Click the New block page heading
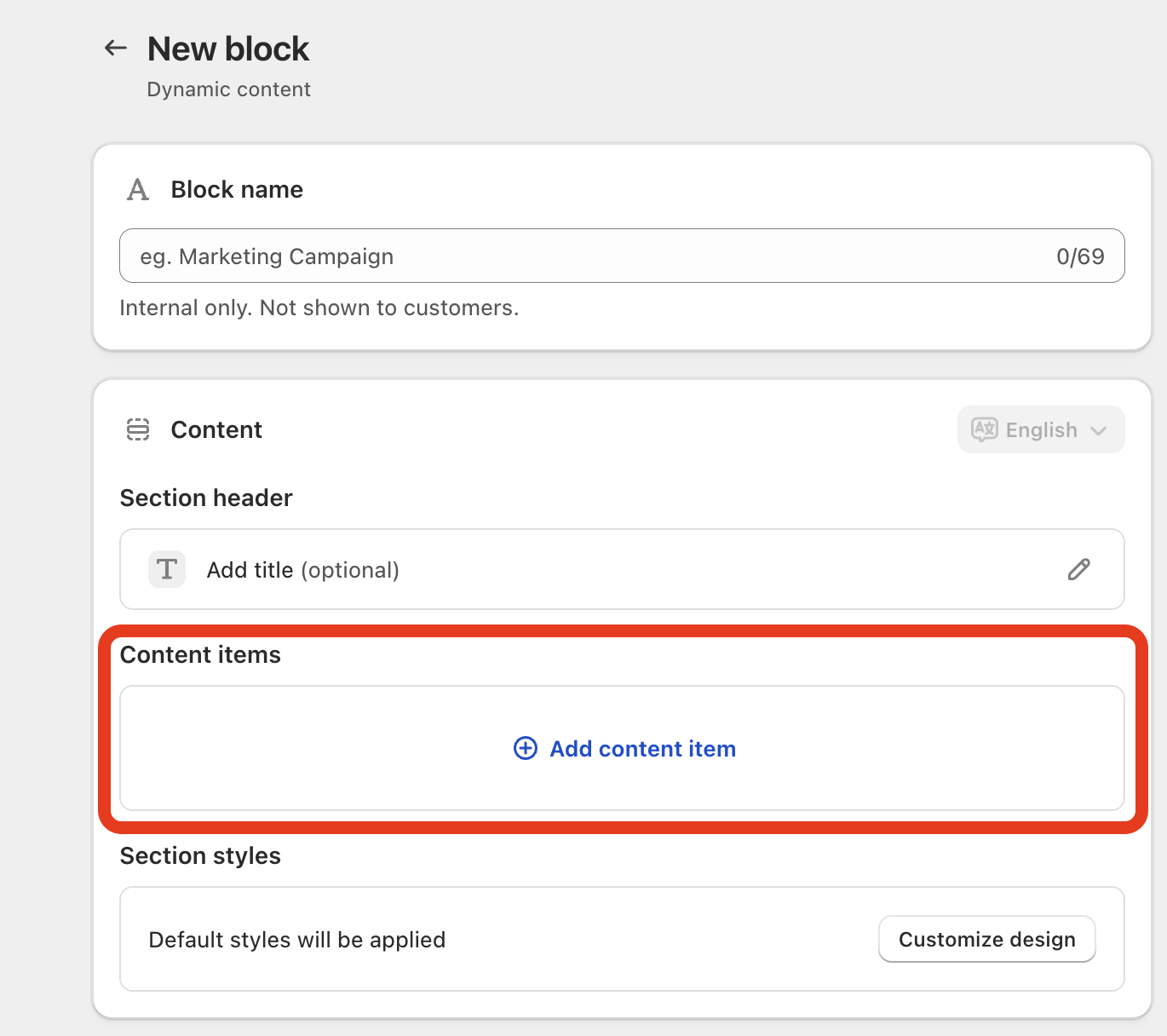This screenshot has width=1167, height=1036. [x=228, y=49]
